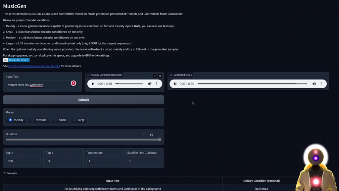Seek within the Generated Music progress bar
Image resolution: width=339 pixels, height=191 pixels.
pos(252,84)
